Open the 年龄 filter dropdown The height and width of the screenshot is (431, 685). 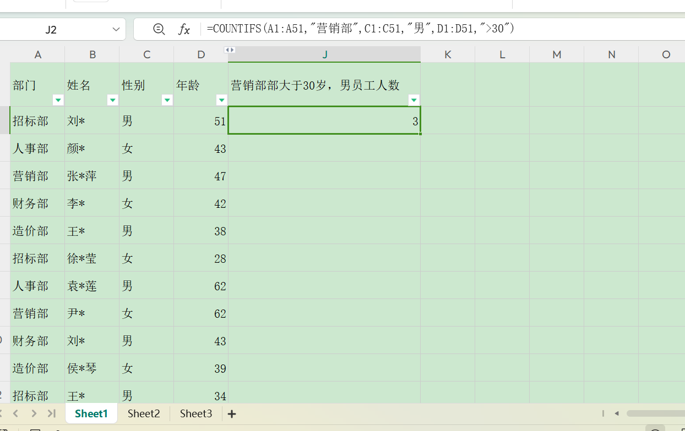(x=222, y=100)
